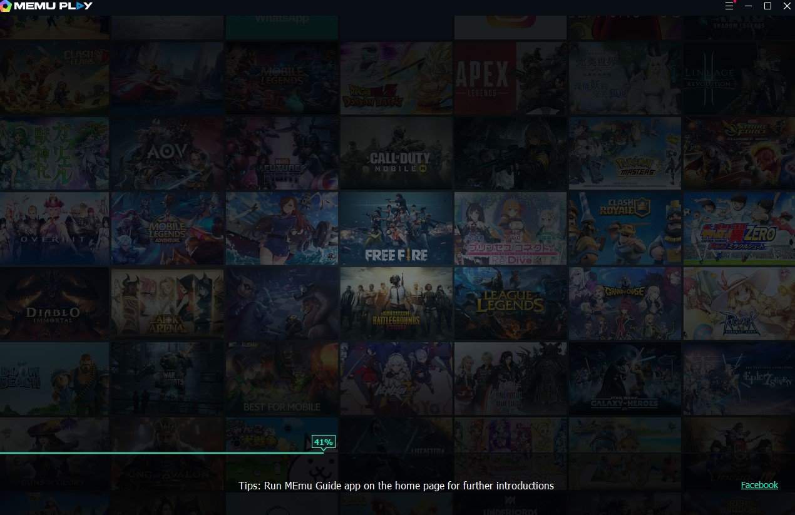This screenshot has width=795, height=515.
Task: Click the Free Fire game tile
Action: [396, 228]
